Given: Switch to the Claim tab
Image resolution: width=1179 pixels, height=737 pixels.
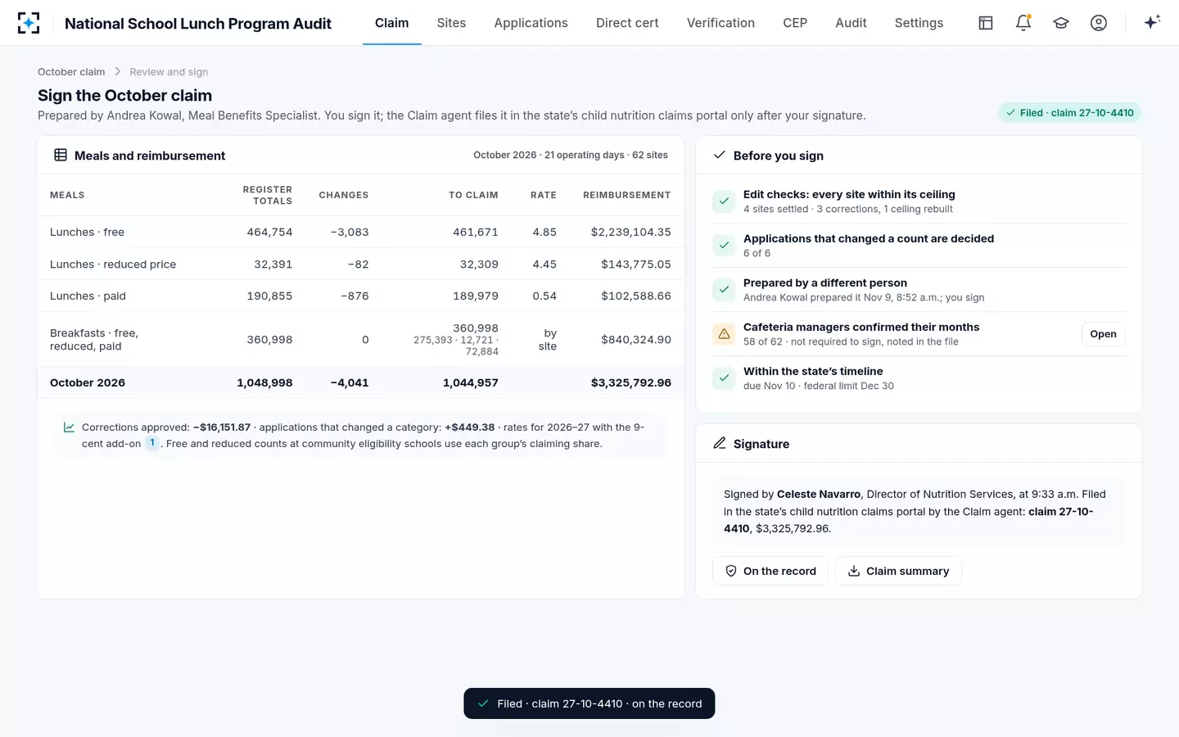Looking at the screenshot, I should [x=392, y=23].
